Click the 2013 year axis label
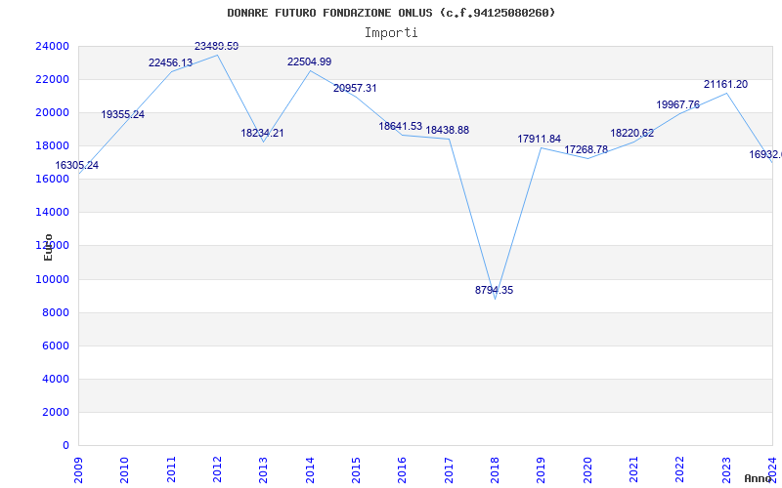The image size is (782, 488). click(264, 469)
